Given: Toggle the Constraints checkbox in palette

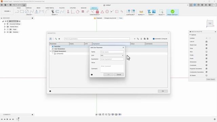Looking at the screenshot, I should [x=206, y=65].
